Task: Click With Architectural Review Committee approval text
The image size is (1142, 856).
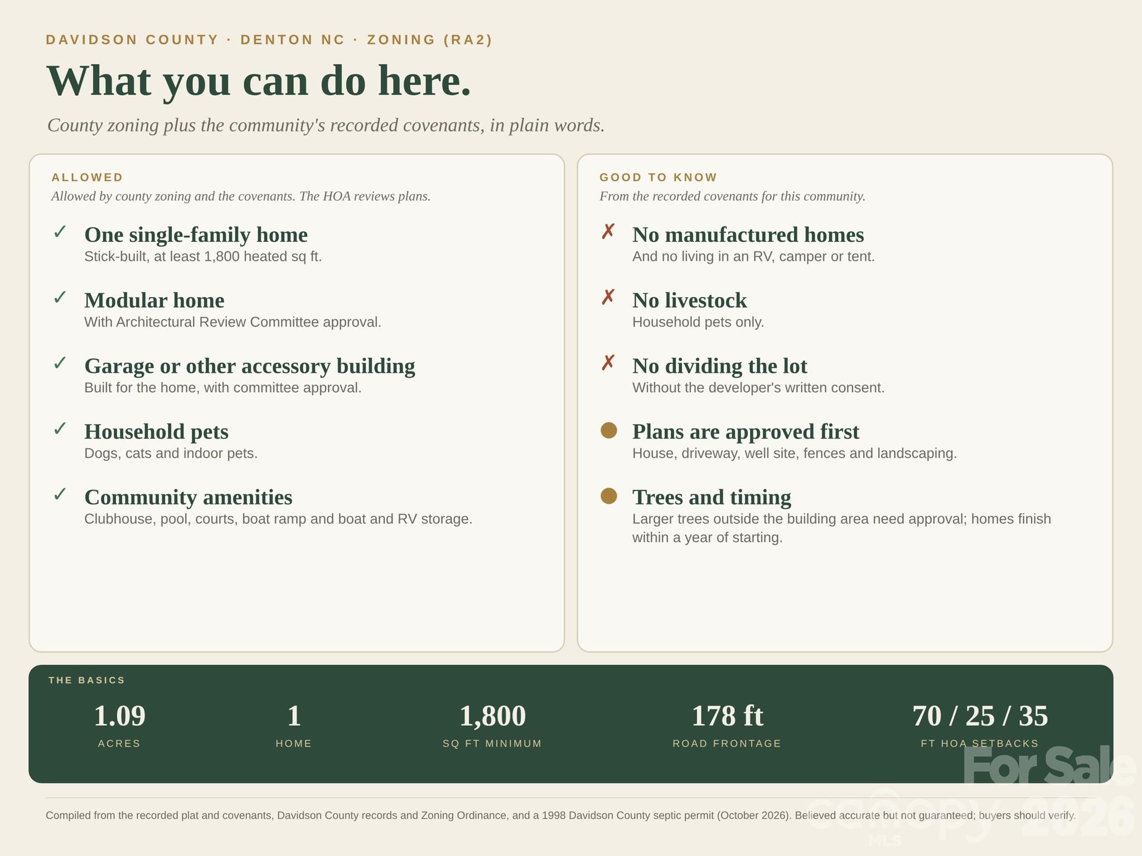Action: point(233,322)
